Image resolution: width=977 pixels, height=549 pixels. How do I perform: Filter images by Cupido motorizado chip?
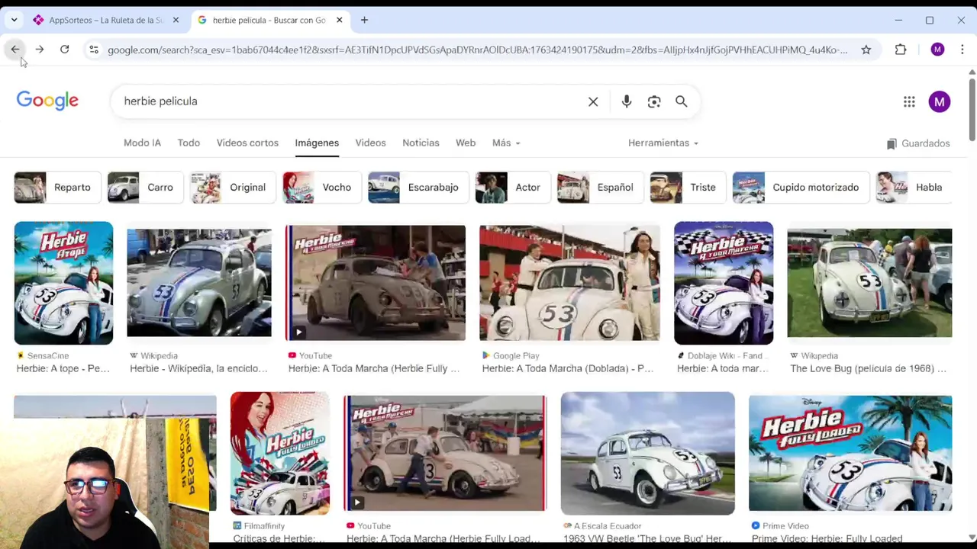tap(801, 188)
